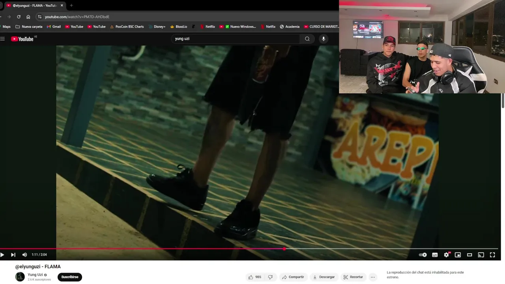Open the YouTube hamburger guide menu
Viewport: 505px width, 284px height.
[x=2, y=39]
